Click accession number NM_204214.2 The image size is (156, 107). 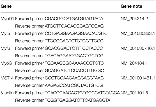pyautogui.click(x=134, y=19)
